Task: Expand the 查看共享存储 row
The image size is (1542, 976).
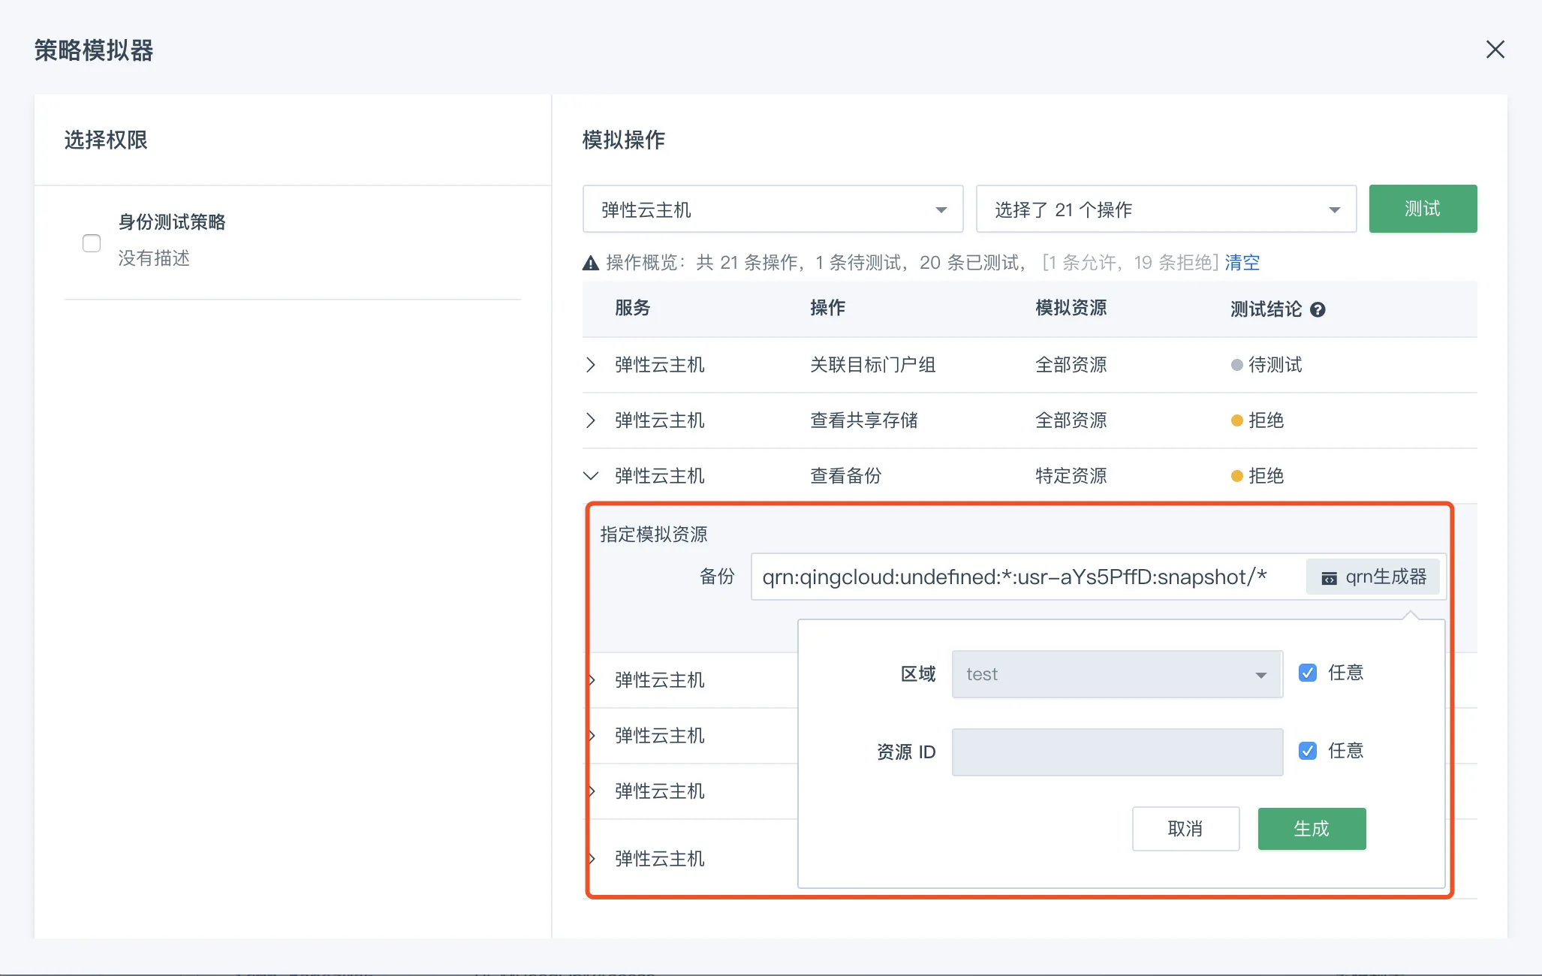Action: point(591,420)
